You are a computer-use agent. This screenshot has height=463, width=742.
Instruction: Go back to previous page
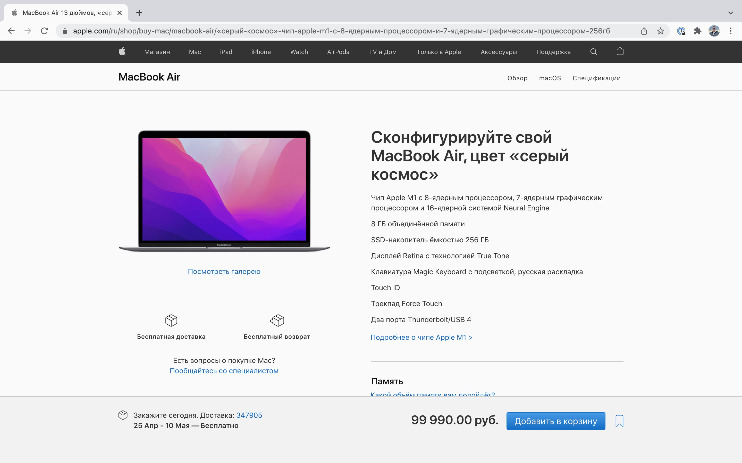pos(11,31)
